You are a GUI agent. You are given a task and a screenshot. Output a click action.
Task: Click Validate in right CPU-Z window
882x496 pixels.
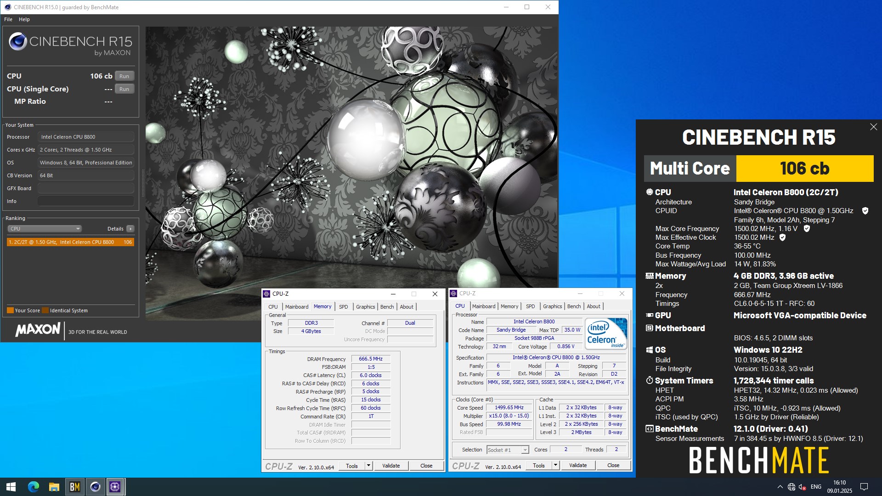578,465
